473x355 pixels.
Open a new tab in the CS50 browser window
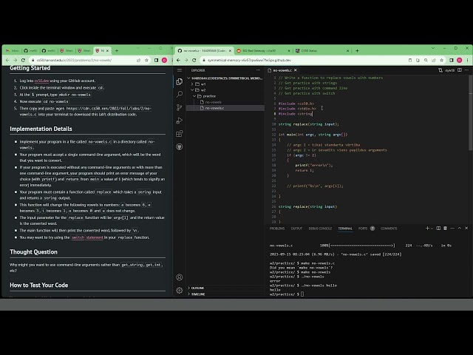click(117, 51)
